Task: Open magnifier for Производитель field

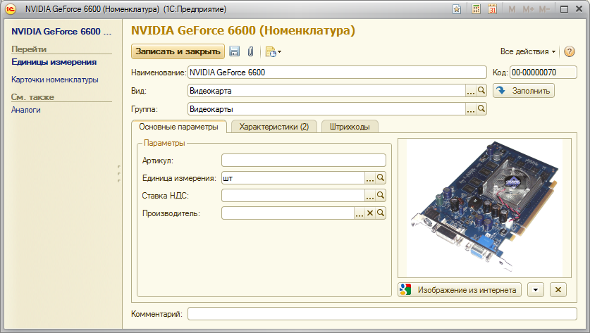Action: [x=381, y=213]
